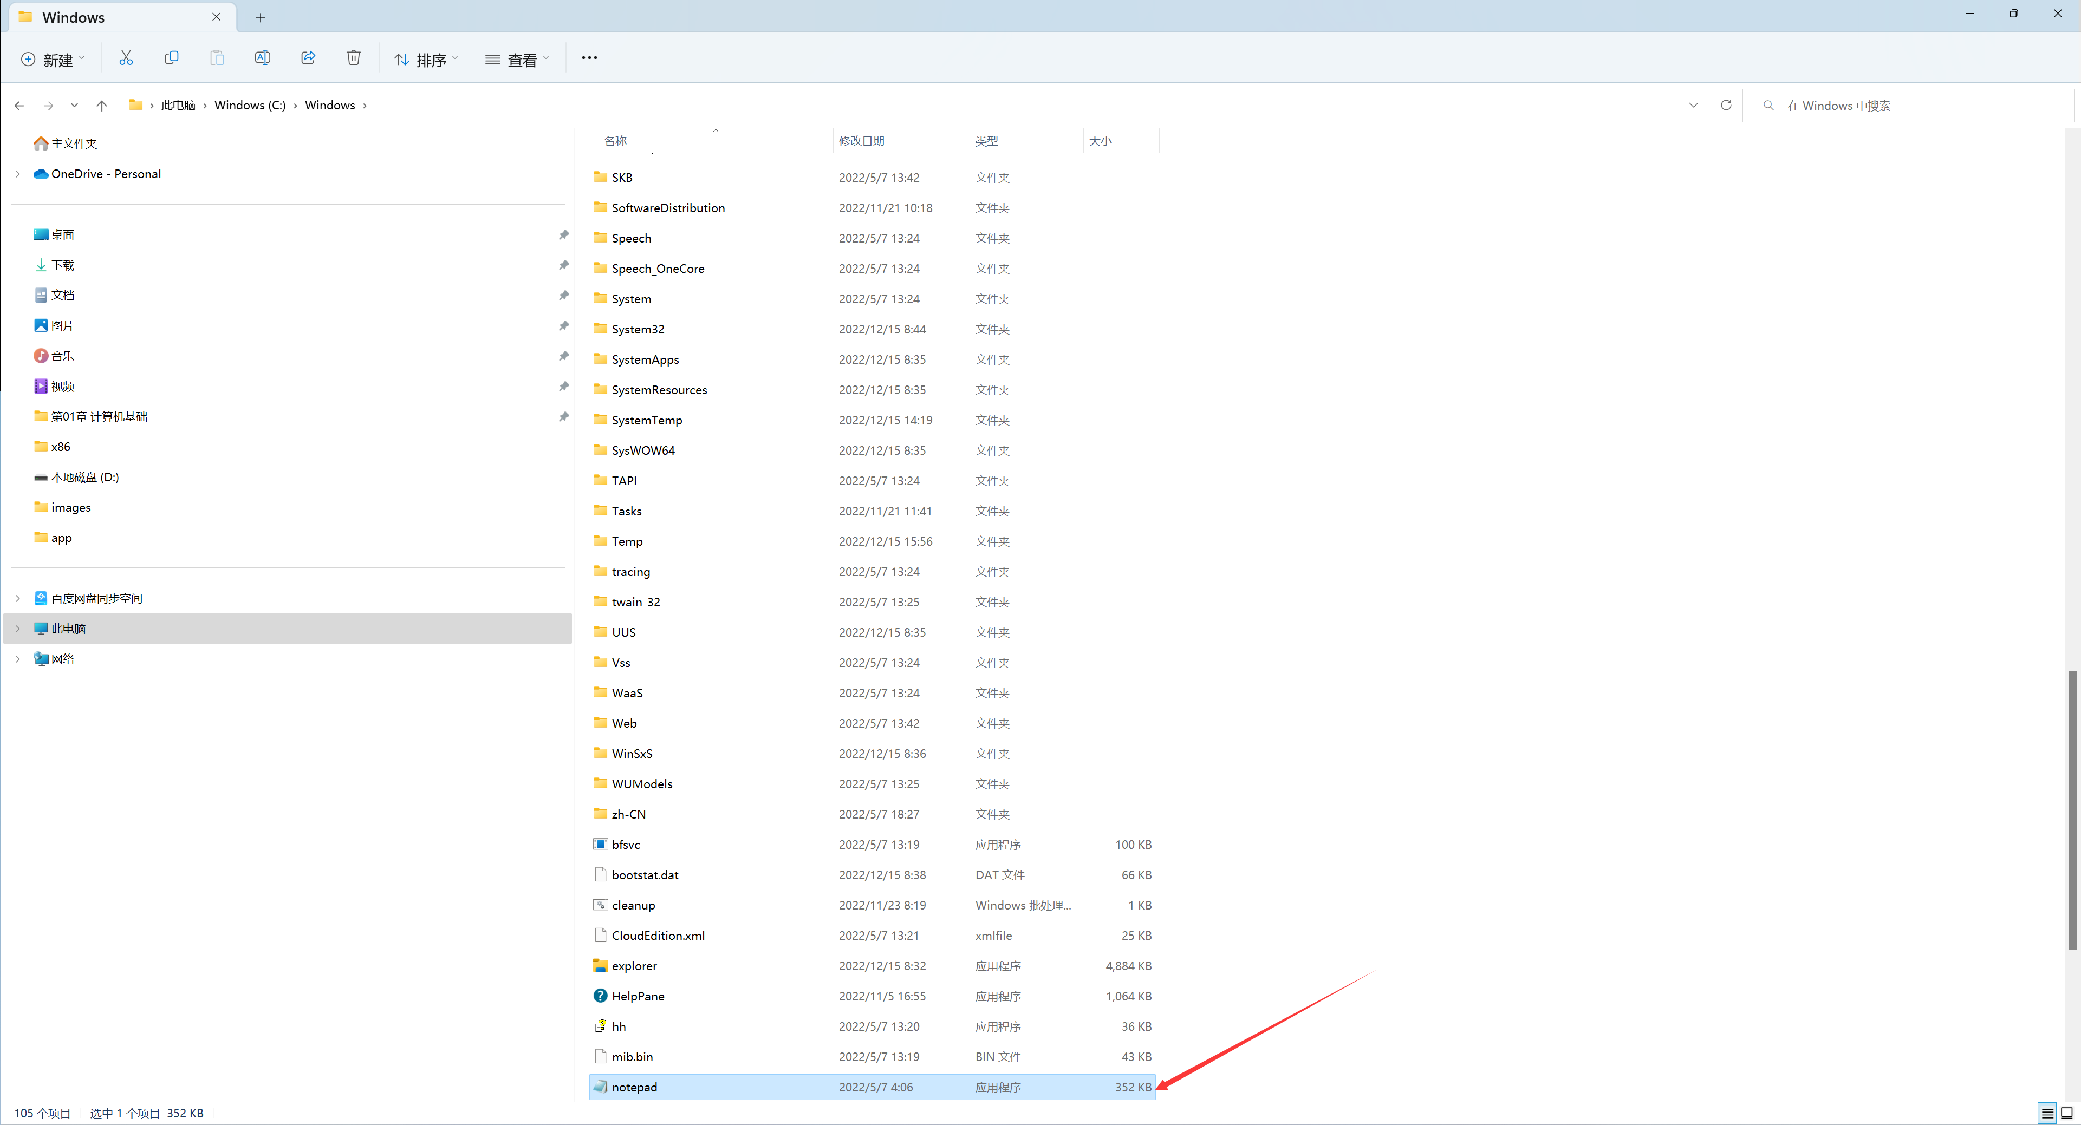Select the SystemTemp folder
2081x1125 pixels.
point(647,420)
